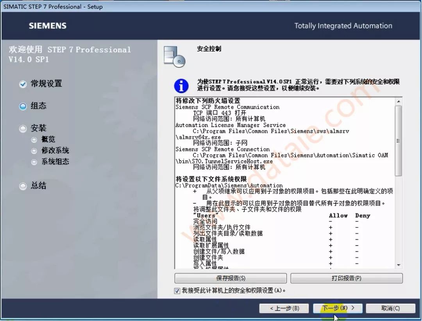Save the report with the 保存报告(S) button
This screenshot has height=321, width=422.
[231, 278]
